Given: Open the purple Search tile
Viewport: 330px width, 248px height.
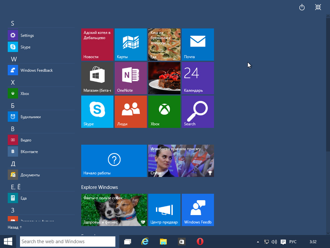Looking at the screenshot, I should point(198,111).
